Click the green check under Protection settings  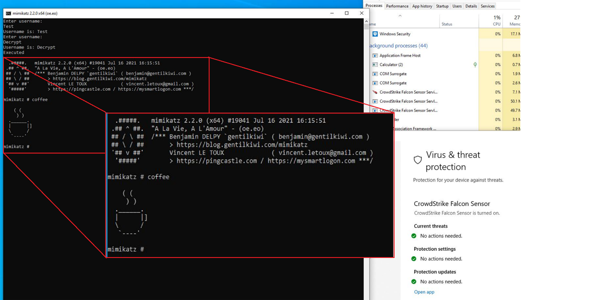414,259
